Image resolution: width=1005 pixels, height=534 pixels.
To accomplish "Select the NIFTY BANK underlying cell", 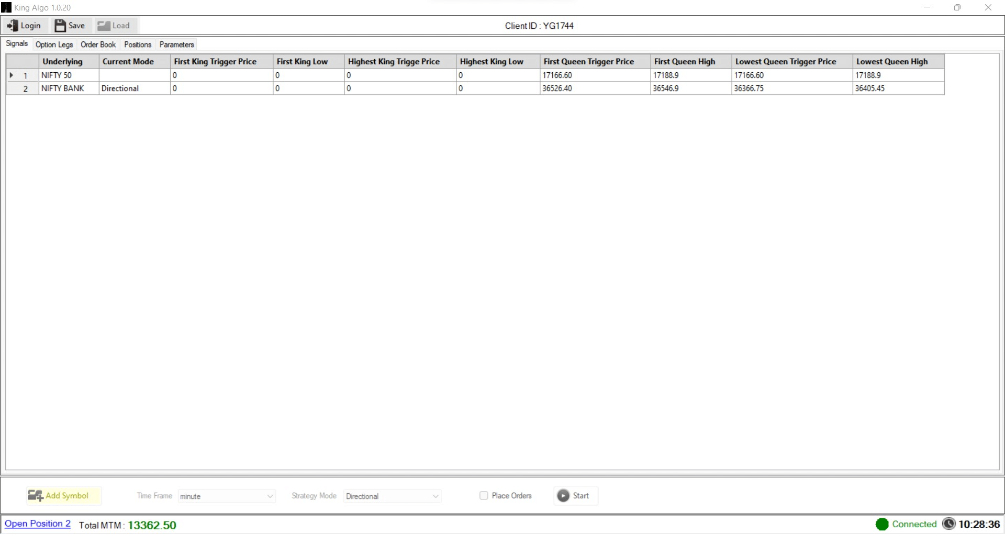I will pyautogui.click(x=69, y=88).
